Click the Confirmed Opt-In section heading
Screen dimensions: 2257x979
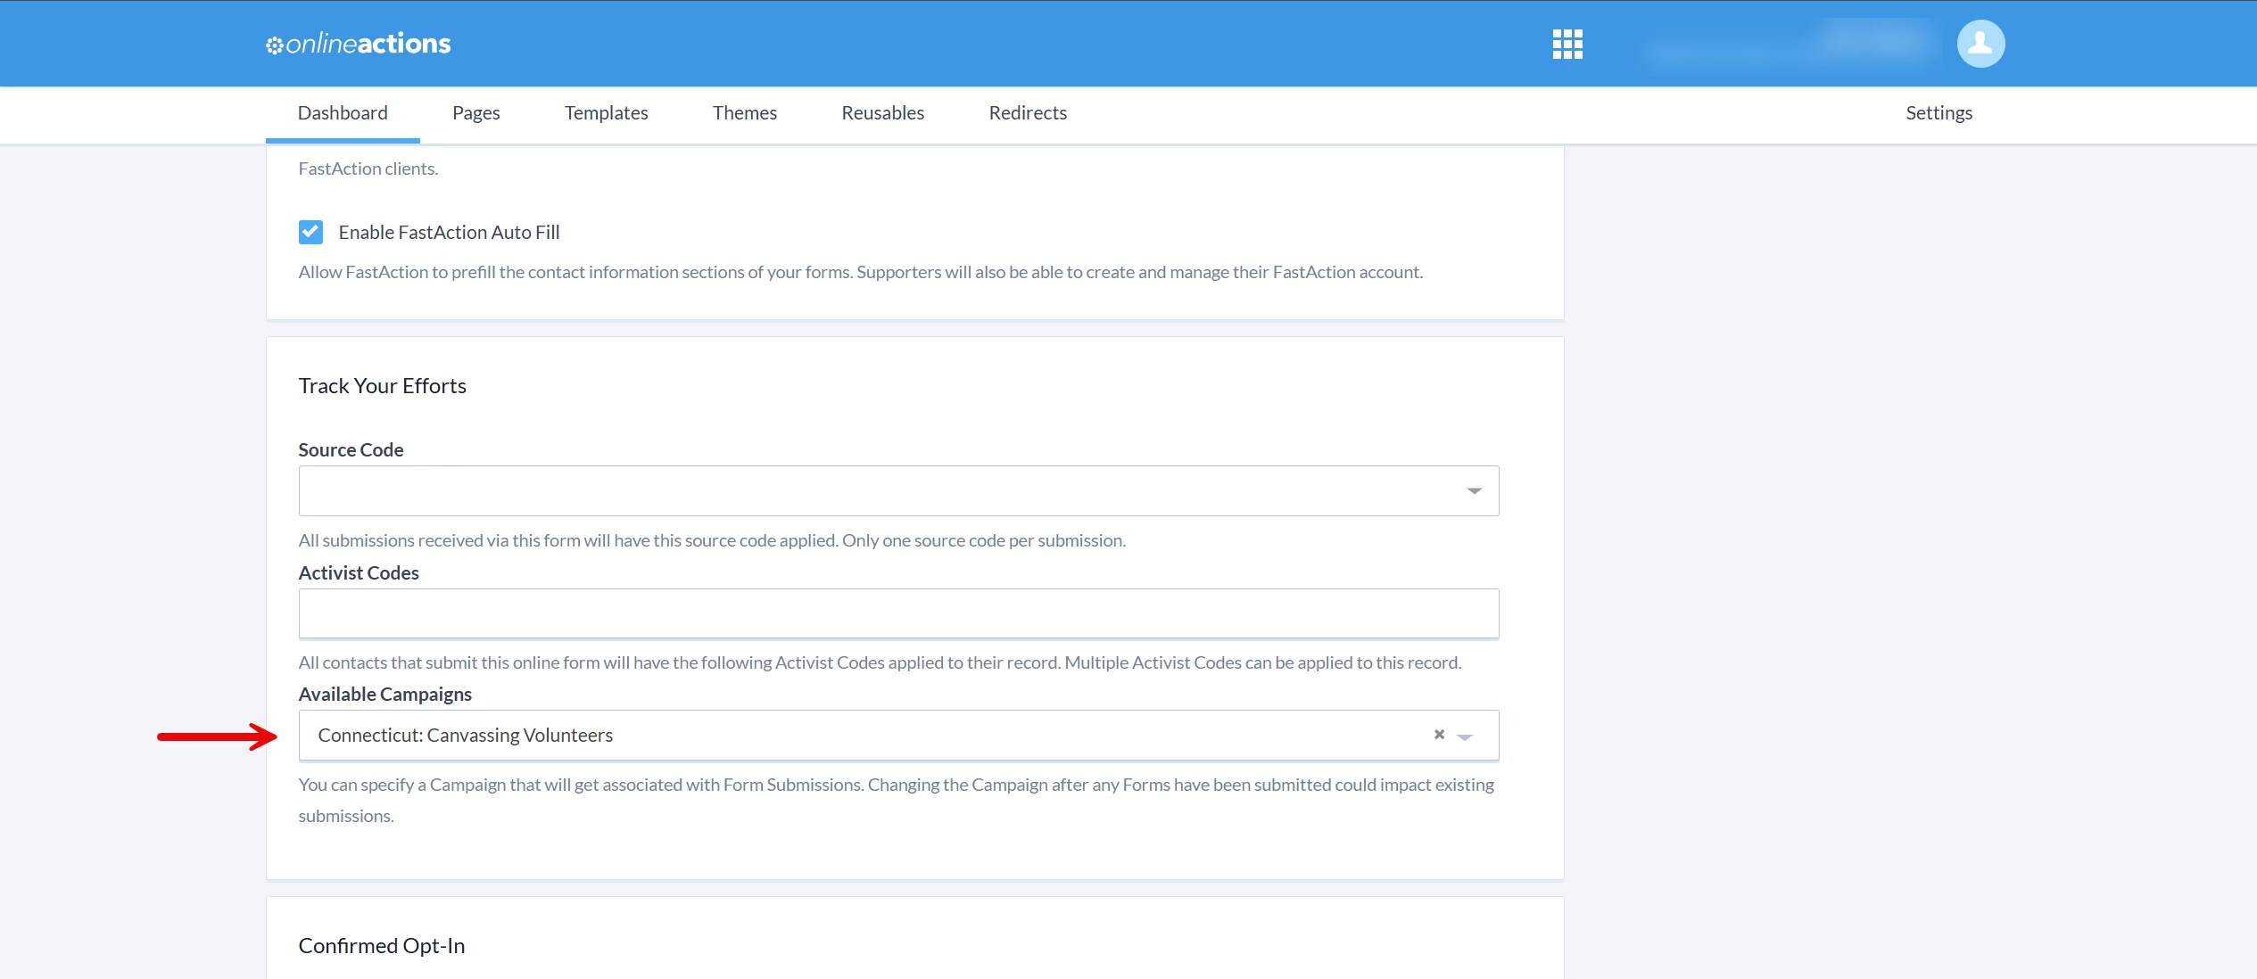coord(381,946)
